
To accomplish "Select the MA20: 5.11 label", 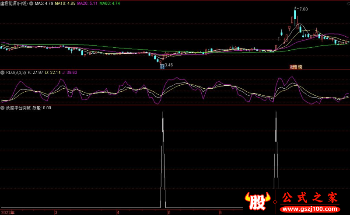I will click(x=87, y=3).
